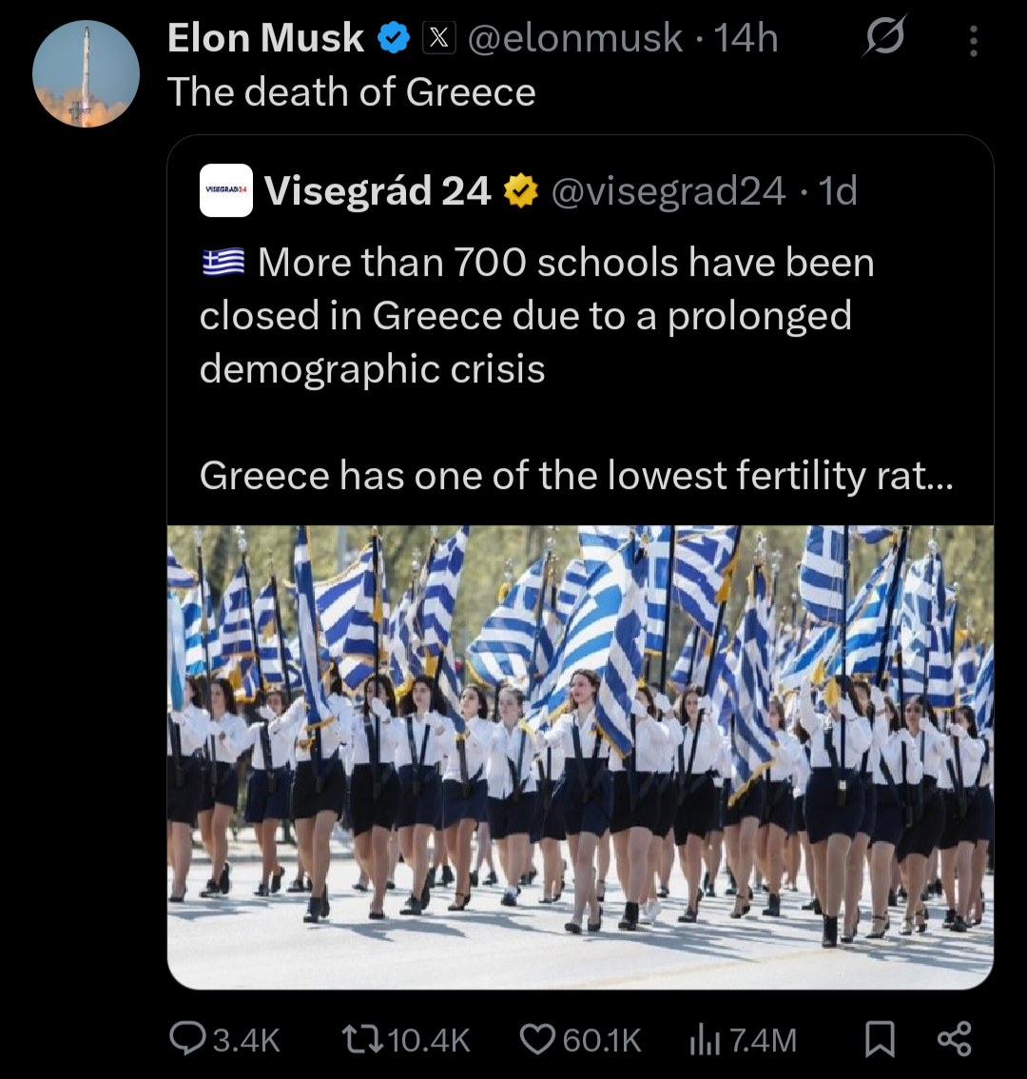Screen dimensions: 1027x1079
Task: Click the blue verified badge by Elon Musk
Action: (394, 38)
